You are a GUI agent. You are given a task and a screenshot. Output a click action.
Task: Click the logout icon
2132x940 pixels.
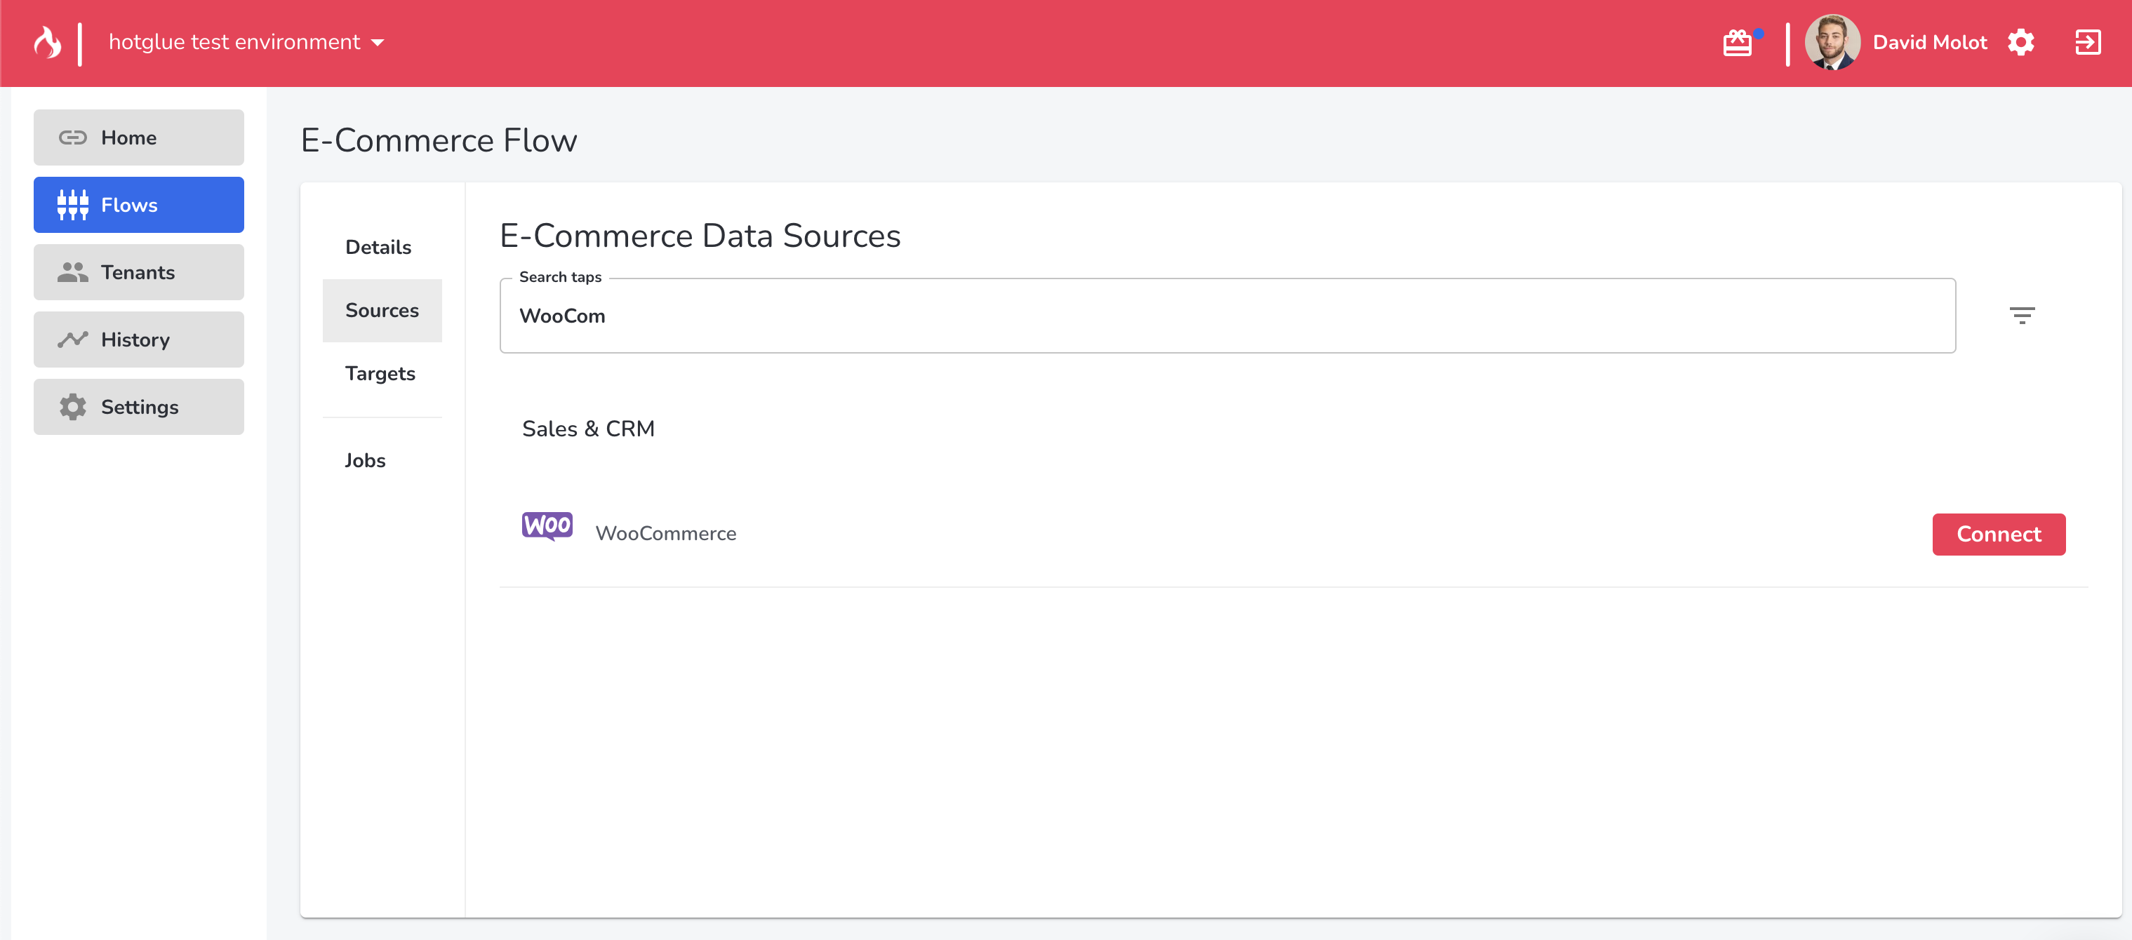point(2087,42)
